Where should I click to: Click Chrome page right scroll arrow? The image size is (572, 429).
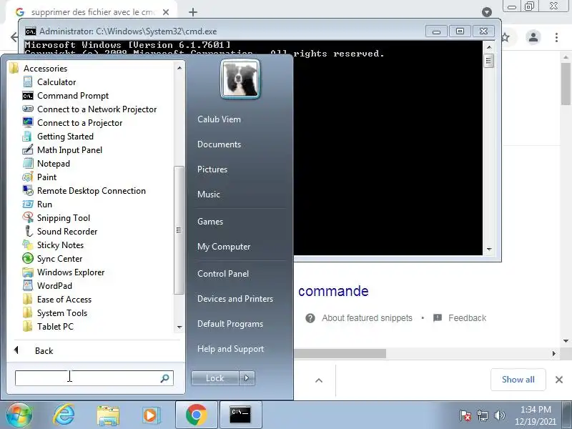(553, 353)
